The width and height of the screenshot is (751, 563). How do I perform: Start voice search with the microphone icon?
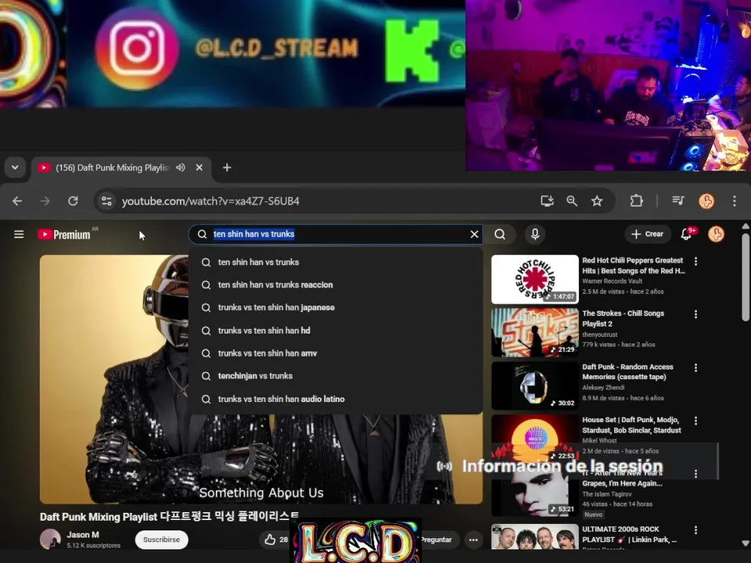pos(535,234)
